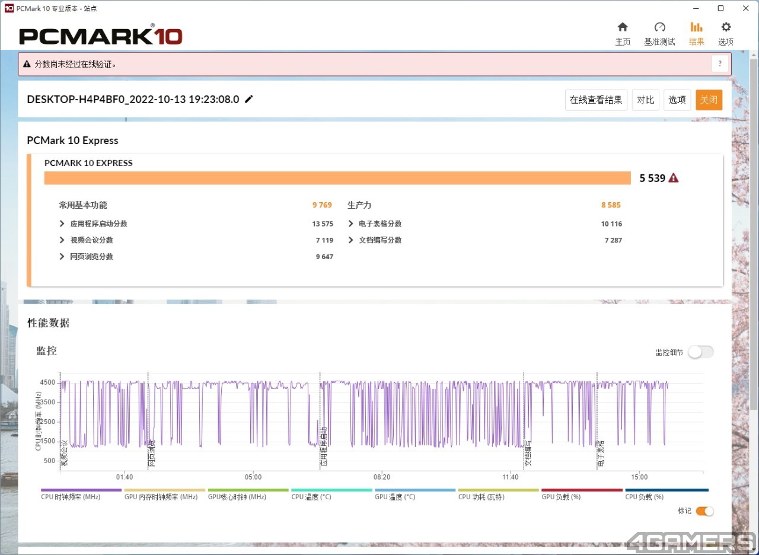Click the alert icon in the validation banner
759x555 pixels.
pyautogui.click(x=27, y=64)
